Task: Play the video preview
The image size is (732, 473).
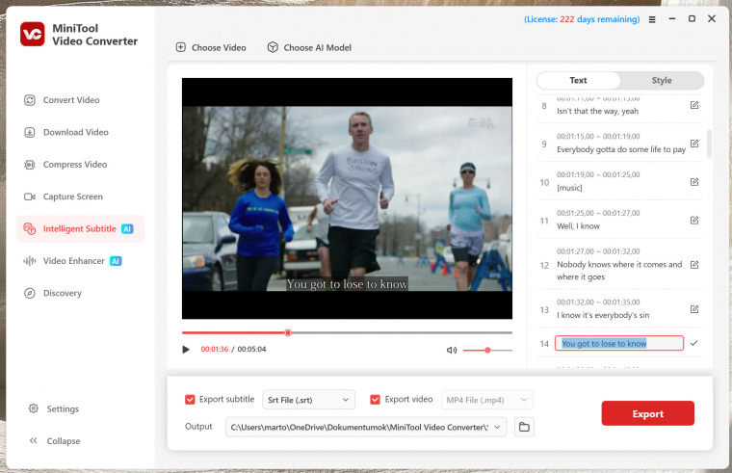Action: point(186,350)
